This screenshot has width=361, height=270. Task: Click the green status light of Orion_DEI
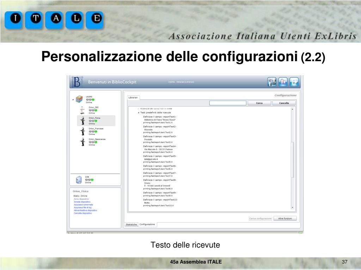(96, 110)
